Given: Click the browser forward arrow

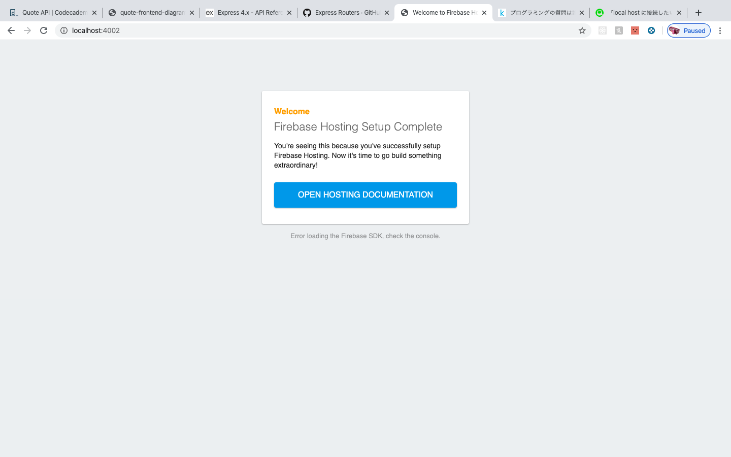Looking at the screenshot, I should [27, 30].
